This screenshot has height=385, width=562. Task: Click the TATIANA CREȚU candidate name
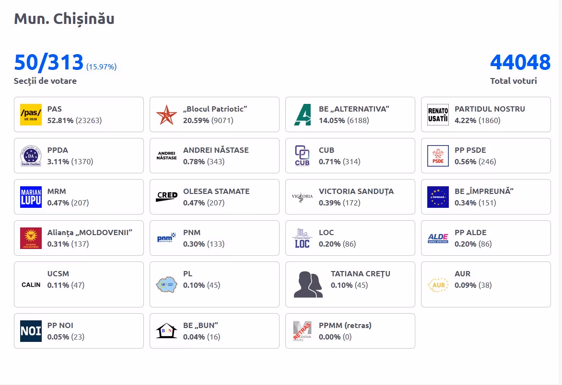(x=361, y=274)
